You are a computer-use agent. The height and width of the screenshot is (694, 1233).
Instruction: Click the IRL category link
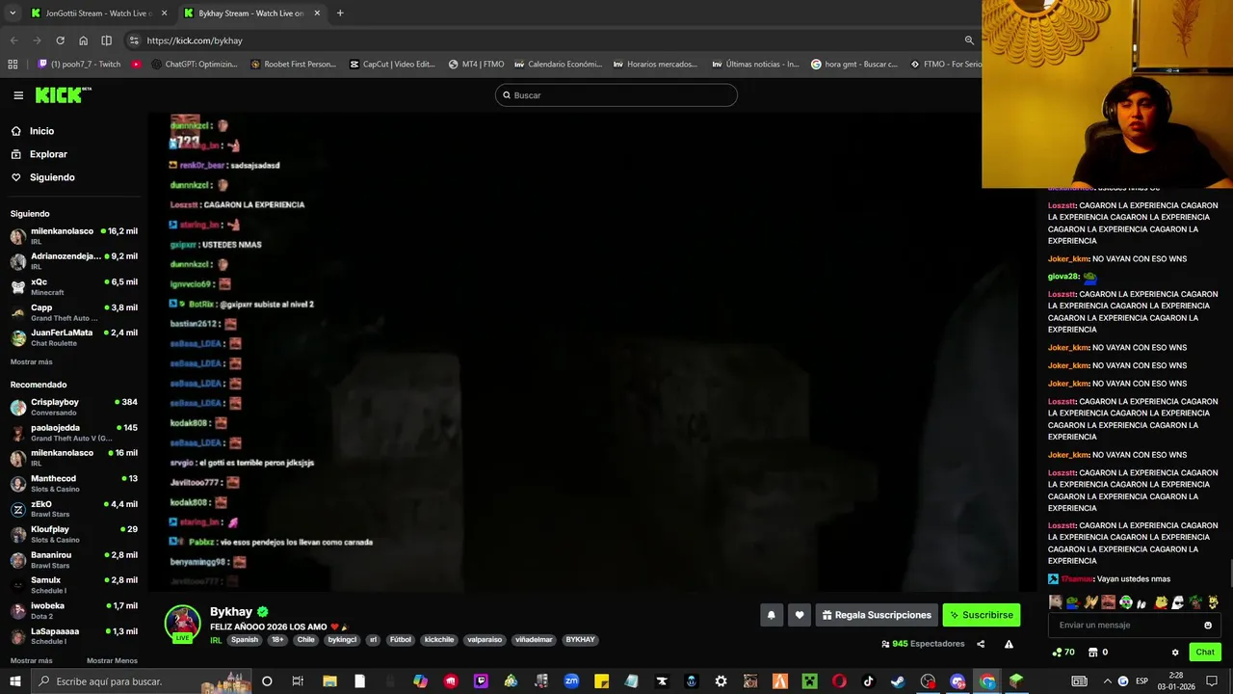click(216, 640)
